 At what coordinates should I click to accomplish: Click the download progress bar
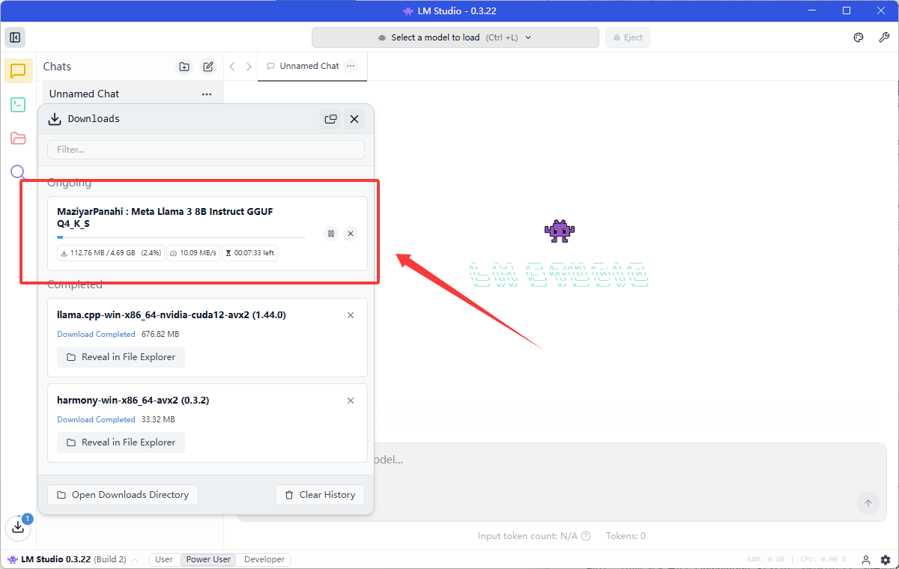(181, 237)
